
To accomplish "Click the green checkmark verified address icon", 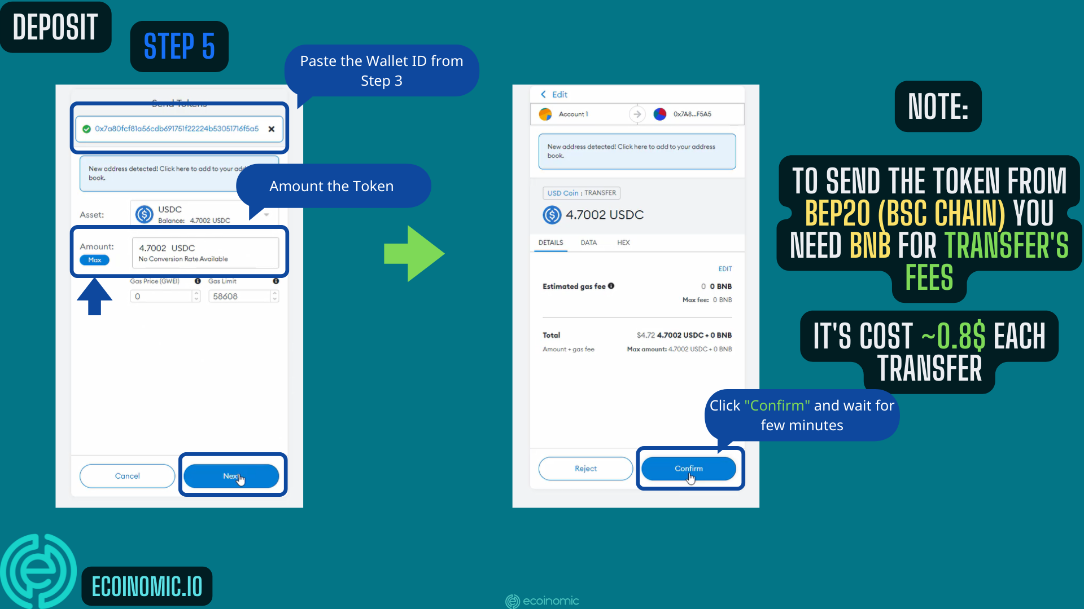I will tap(85, 129).
